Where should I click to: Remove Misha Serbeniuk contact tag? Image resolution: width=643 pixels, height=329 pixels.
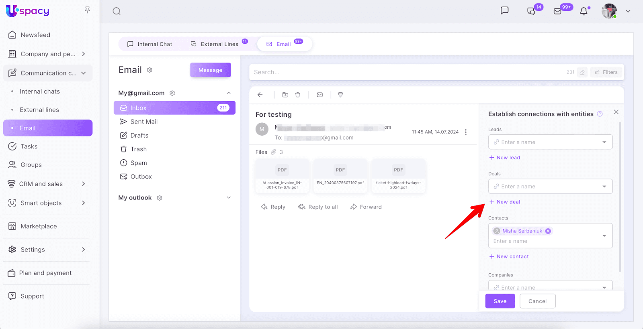[x=548, y=231]
